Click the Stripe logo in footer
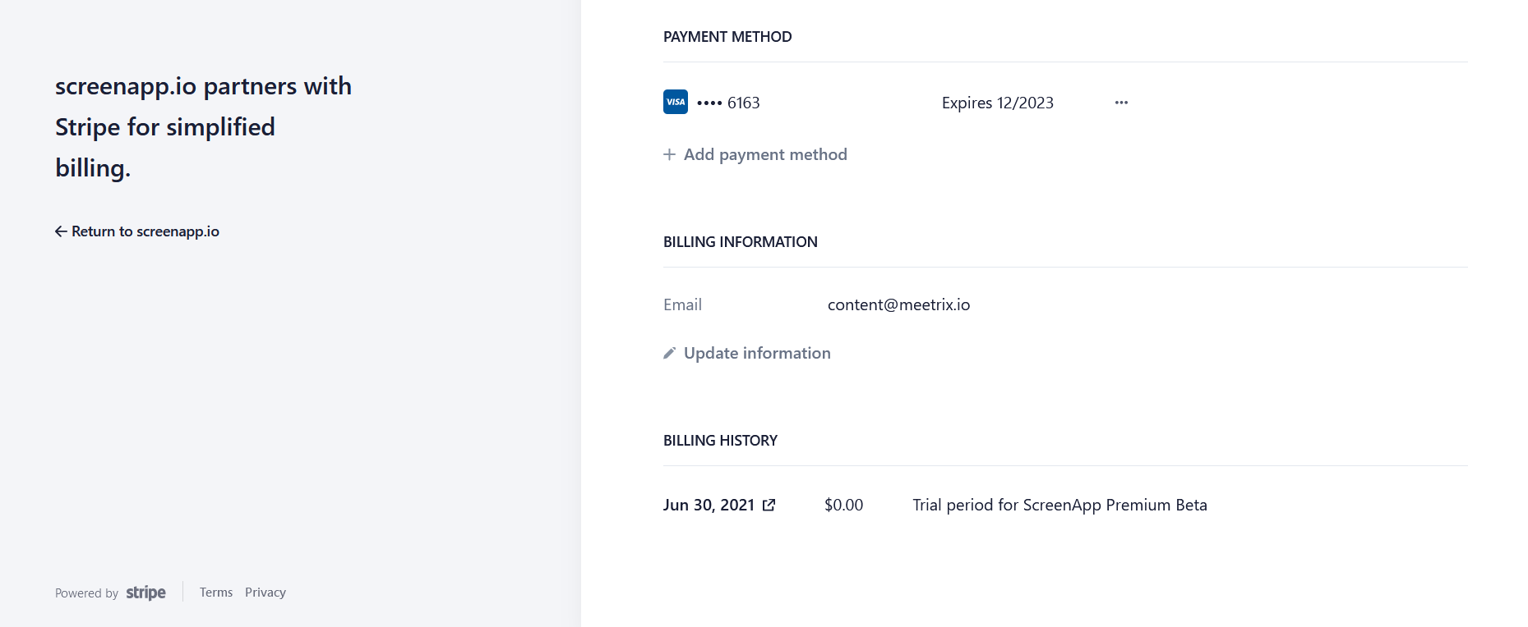 tap(145, 593)
